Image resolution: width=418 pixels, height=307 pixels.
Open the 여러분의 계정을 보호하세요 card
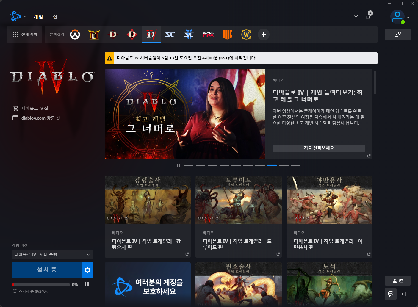[148, 284]
